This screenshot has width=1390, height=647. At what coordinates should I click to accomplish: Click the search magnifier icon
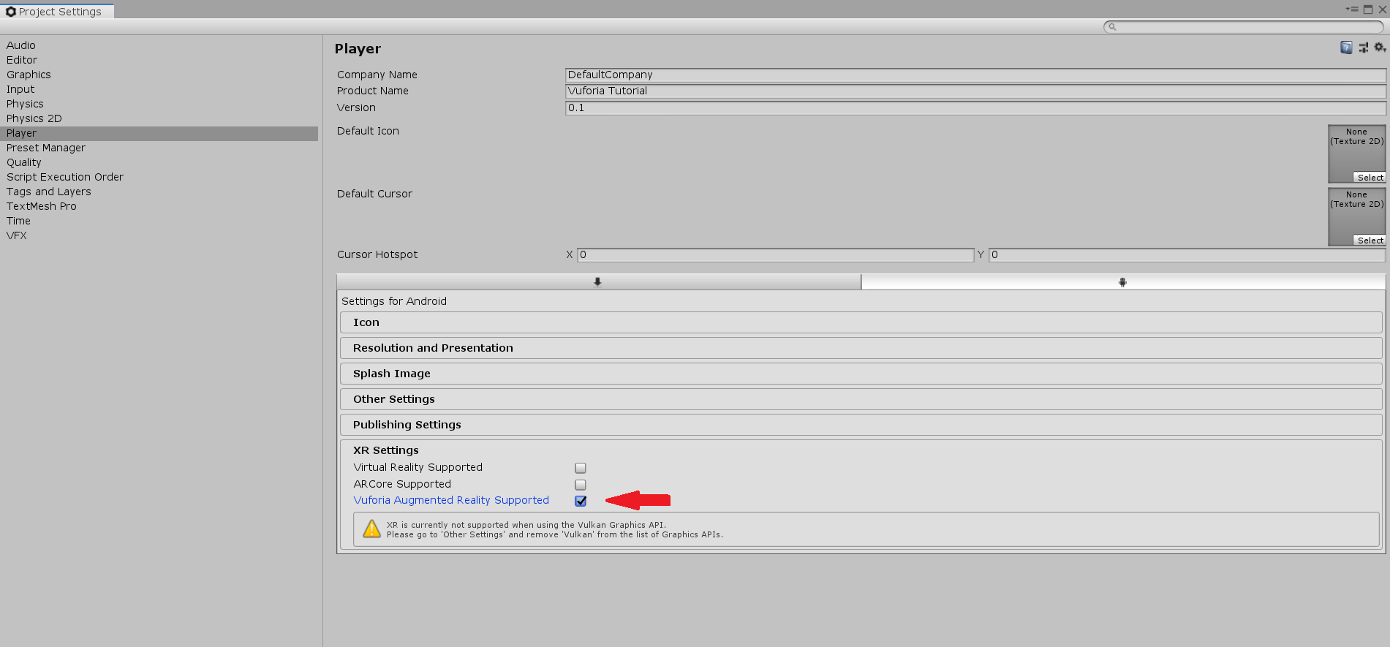click(1112, 27)
